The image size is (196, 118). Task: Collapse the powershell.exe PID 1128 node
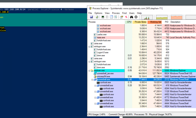(x=95, y=92)
